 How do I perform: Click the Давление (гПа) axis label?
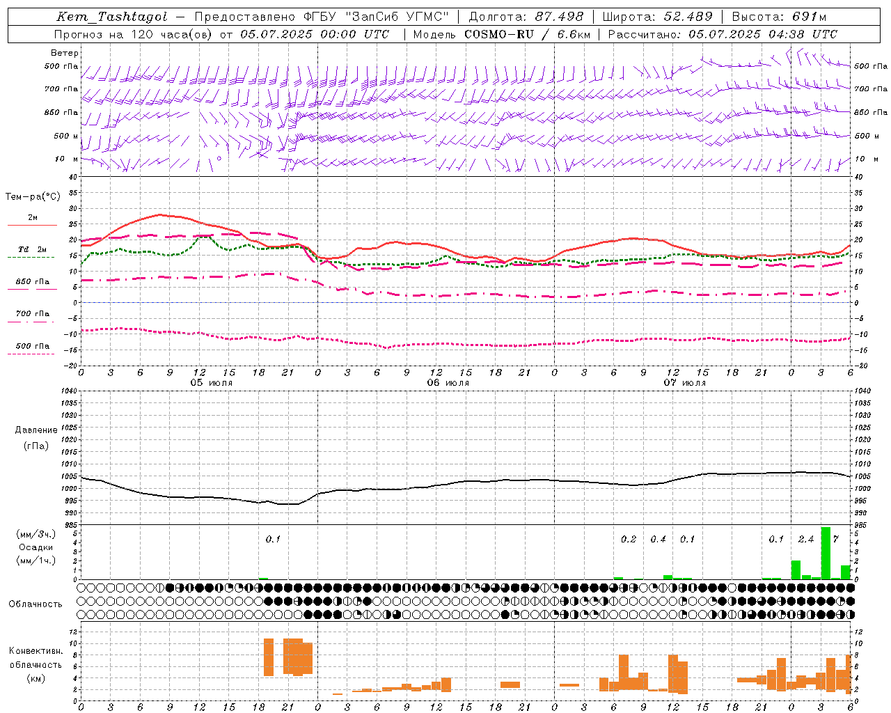click(36, 437)
